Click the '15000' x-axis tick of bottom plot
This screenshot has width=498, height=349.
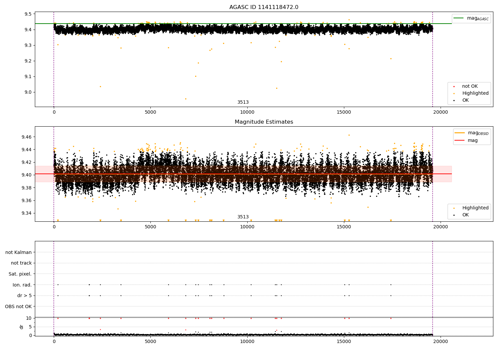(x=344, y=341)
